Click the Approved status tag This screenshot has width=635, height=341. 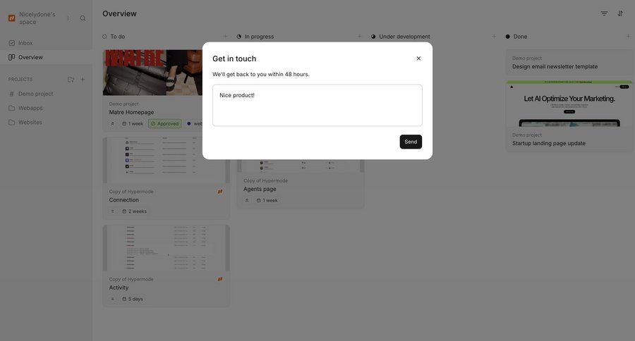[x=165, y=123]
